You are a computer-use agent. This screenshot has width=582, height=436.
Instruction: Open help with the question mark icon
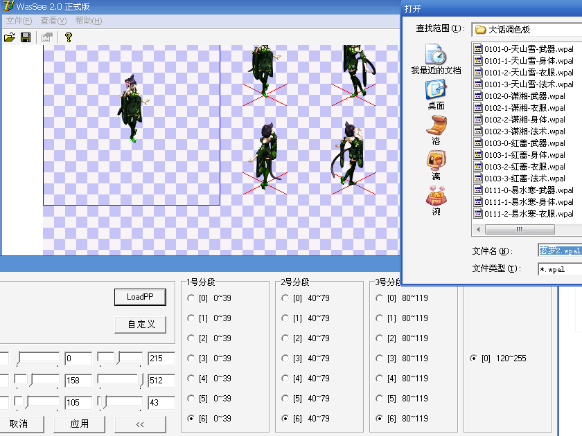point(69,37)
